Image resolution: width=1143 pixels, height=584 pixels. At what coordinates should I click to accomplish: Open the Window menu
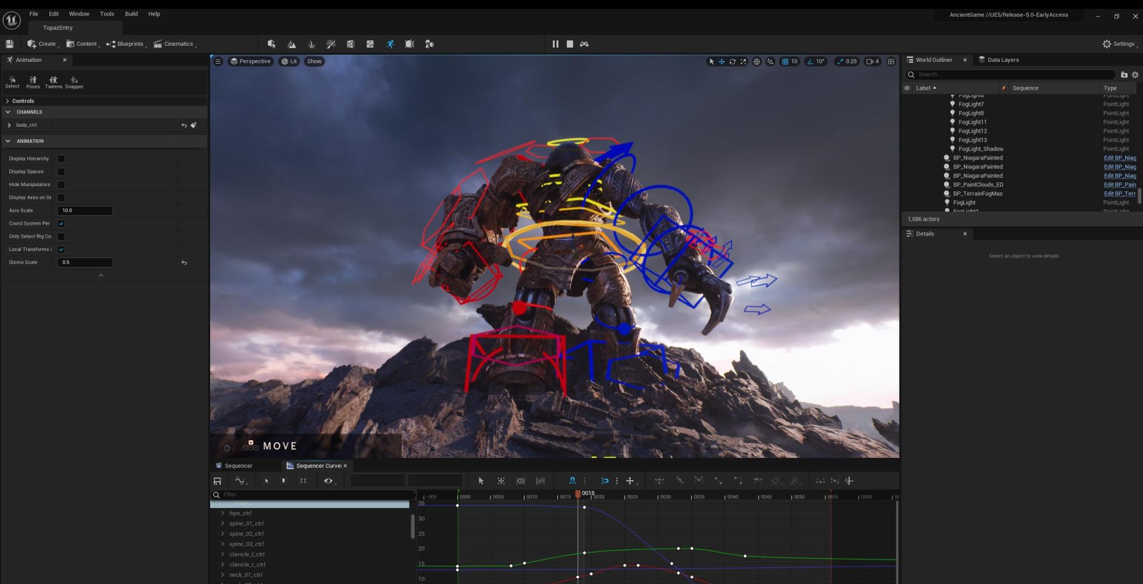(x=79, y=14)
